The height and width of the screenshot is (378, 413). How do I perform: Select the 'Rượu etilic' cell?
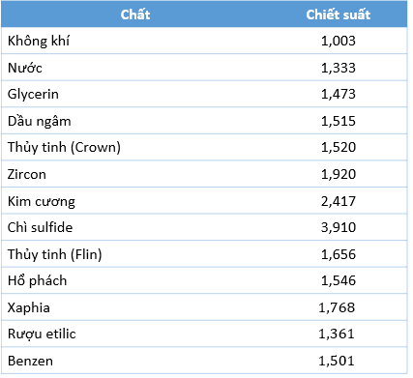(42, 334)
